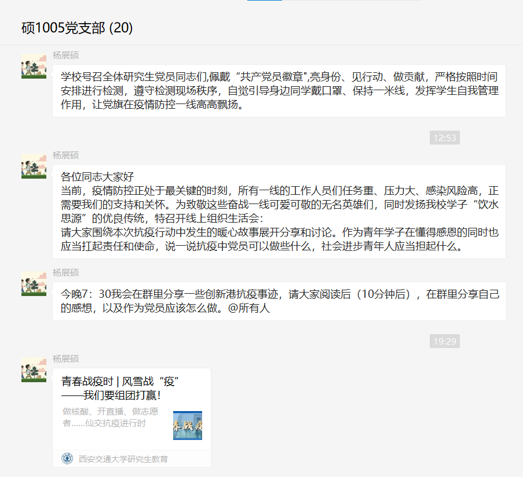Image resolution: width=523 pixels, height=477 pixels.
Task: Click the group chat title 硕1005党支部 (20)
Action: [77, 28]
